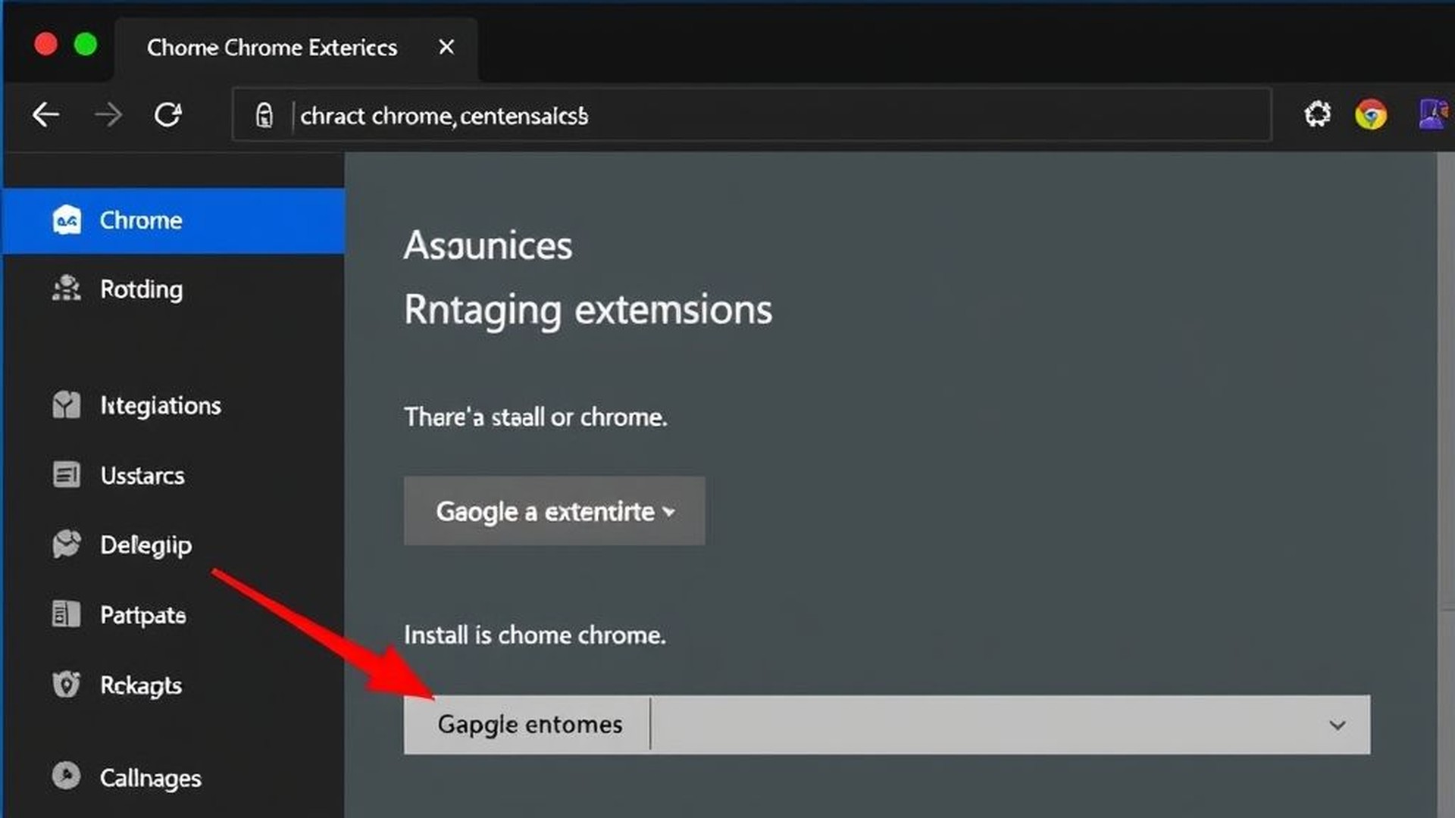The image size is (1455, 818).
Task: Open the dropdown arrow next to 'Gaogle a extentirte'
Action: click(670, 512)
